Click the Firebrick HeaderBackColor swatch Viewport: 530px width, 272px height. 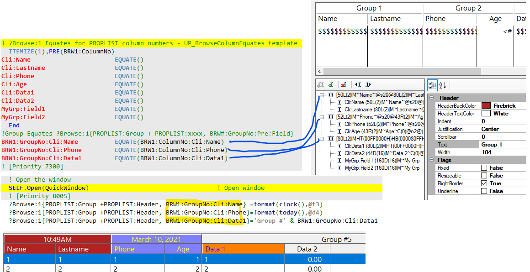[486, 106]
